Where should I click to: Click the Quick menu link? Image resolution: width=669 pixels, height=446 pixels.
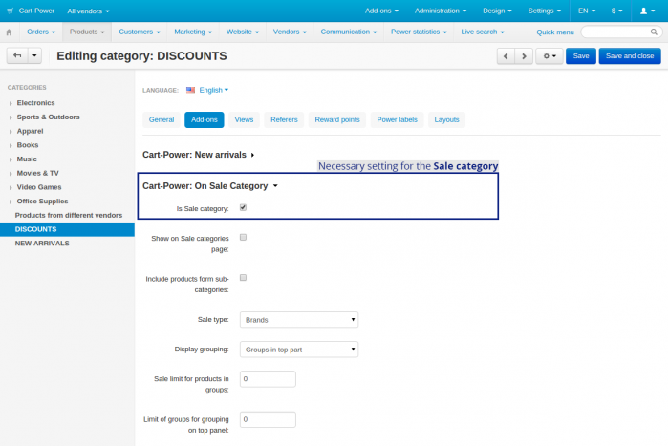[555, 32]
